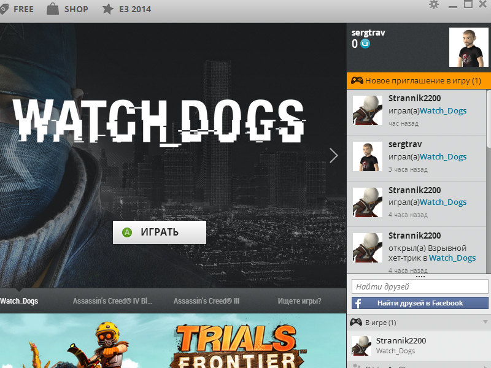
Task: Open the new game invitation notification banner
Action: point(419,81)
